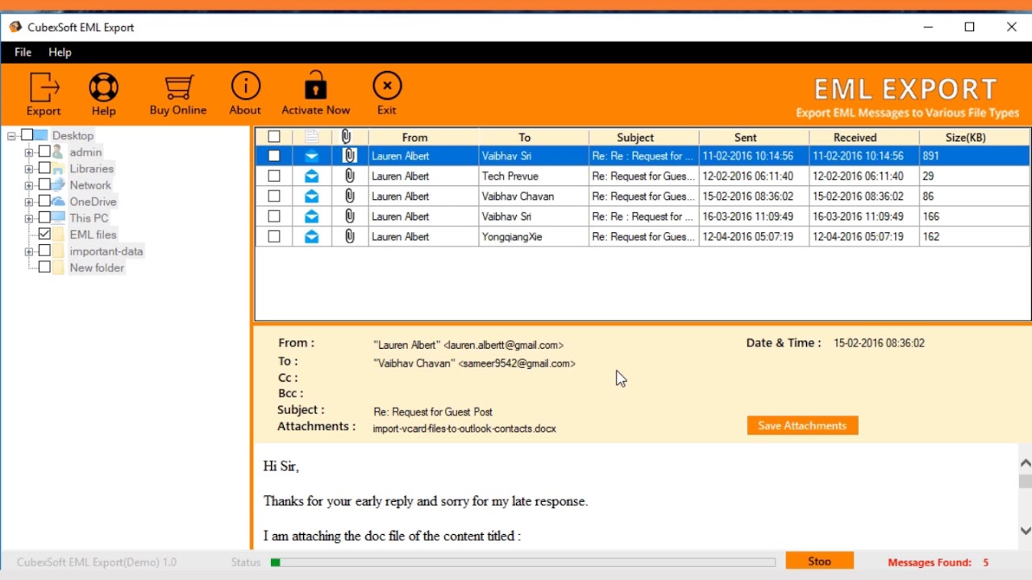Click the Libraries folder icon
This screenshot has width=1032, height=580.
[58, 168]
